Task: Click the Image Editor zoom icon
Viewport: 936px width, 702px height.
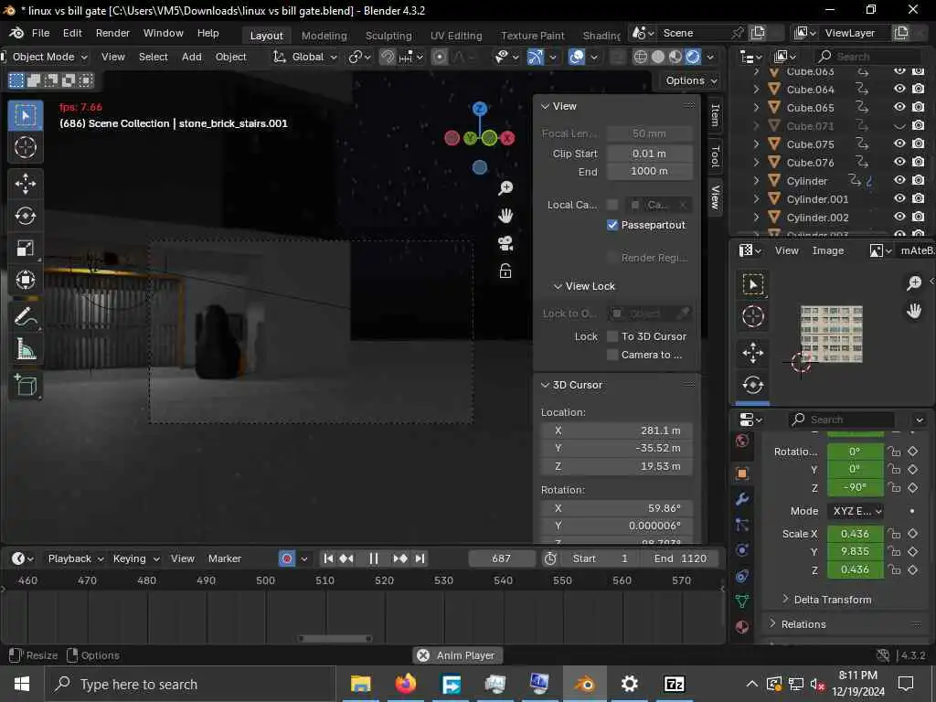Action: 914,283
